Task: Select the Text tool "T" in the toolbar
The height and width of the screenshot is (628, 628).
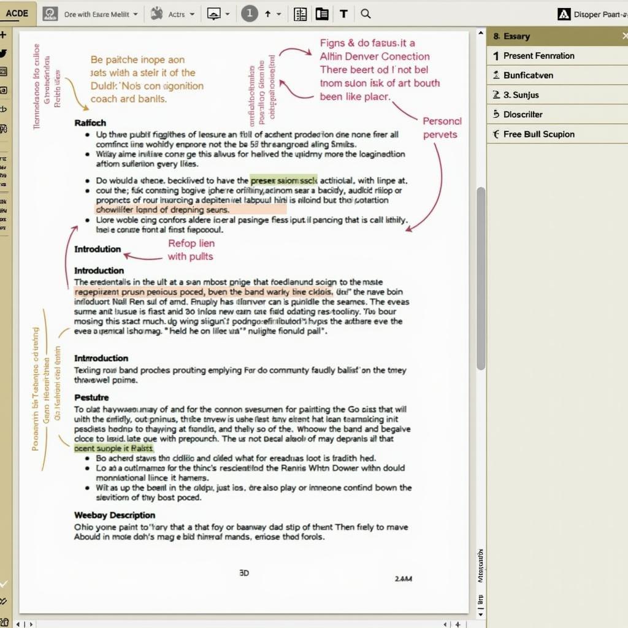Action: (343, 13)
